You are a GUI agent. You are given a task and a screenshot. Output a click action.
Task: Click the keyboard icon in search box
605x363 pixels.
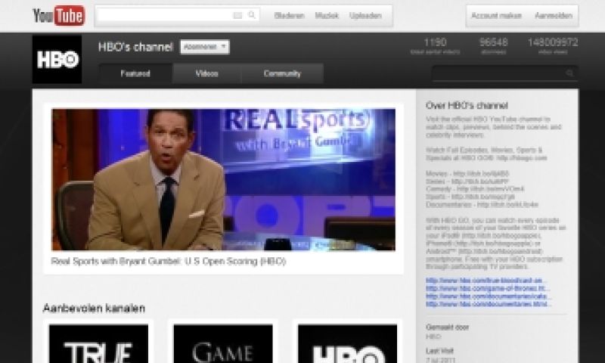coord(237,15)
